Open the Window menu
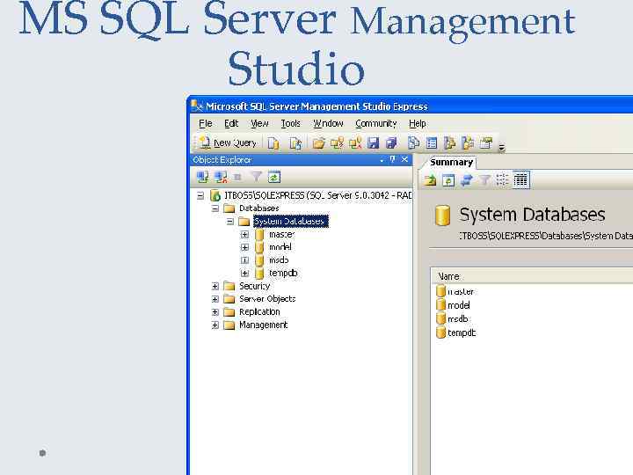The height and width of the screenshot is (475, 633). click(328, 123)
